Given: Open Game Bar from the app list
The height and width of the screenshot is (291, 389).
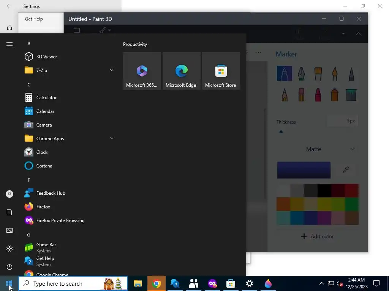Looking at the screenshot, I should pos(69,247).
